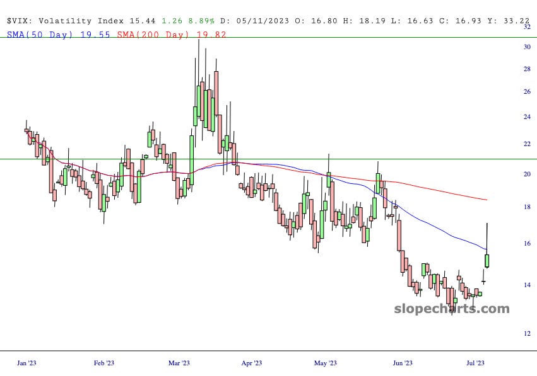Click the Jun '23 date axis label
The width and height of the screenshot is (537, 376).
point(403,363)
